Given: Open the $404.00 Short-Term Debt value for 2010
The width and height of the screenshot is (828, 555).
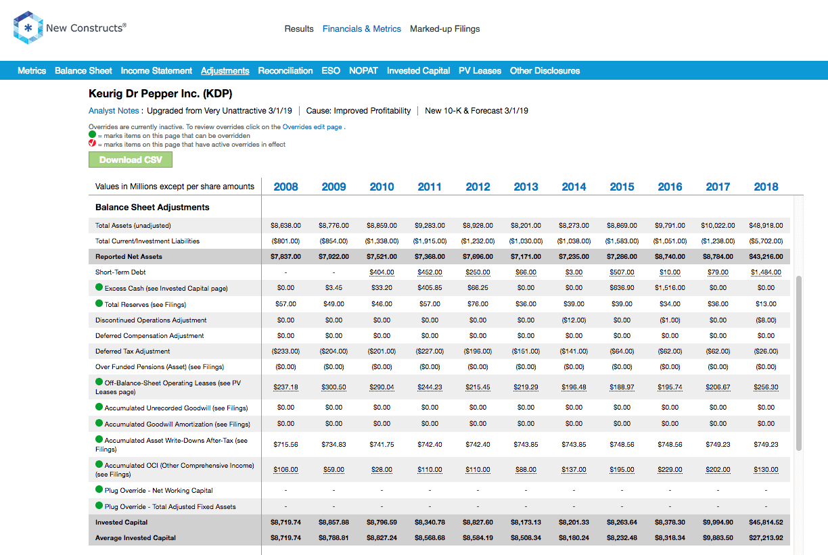Looking at the screenshot, I should pos(382,272).
